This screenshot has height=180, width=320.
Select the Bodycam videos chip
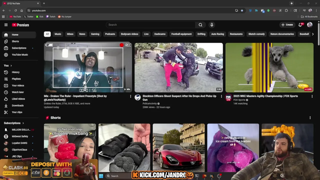[x=129, y=34]
